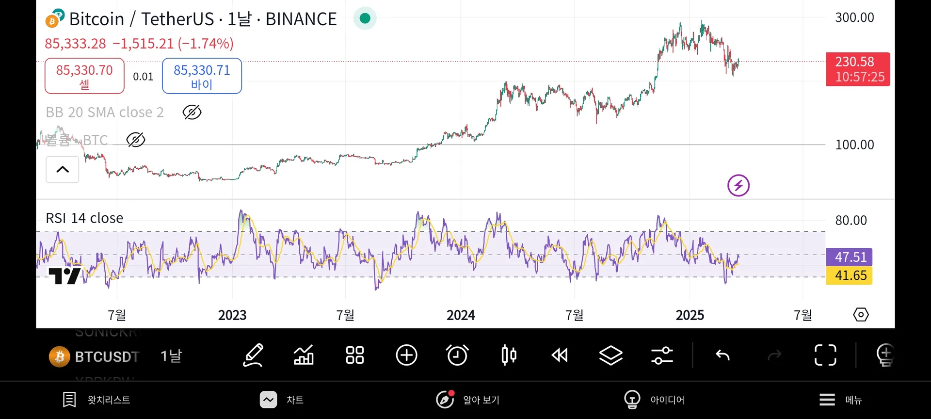The height and width of the screenshot is (419, 931).
Task: Collapse the indicator legend with chevron
Action: tap(63, 170)
